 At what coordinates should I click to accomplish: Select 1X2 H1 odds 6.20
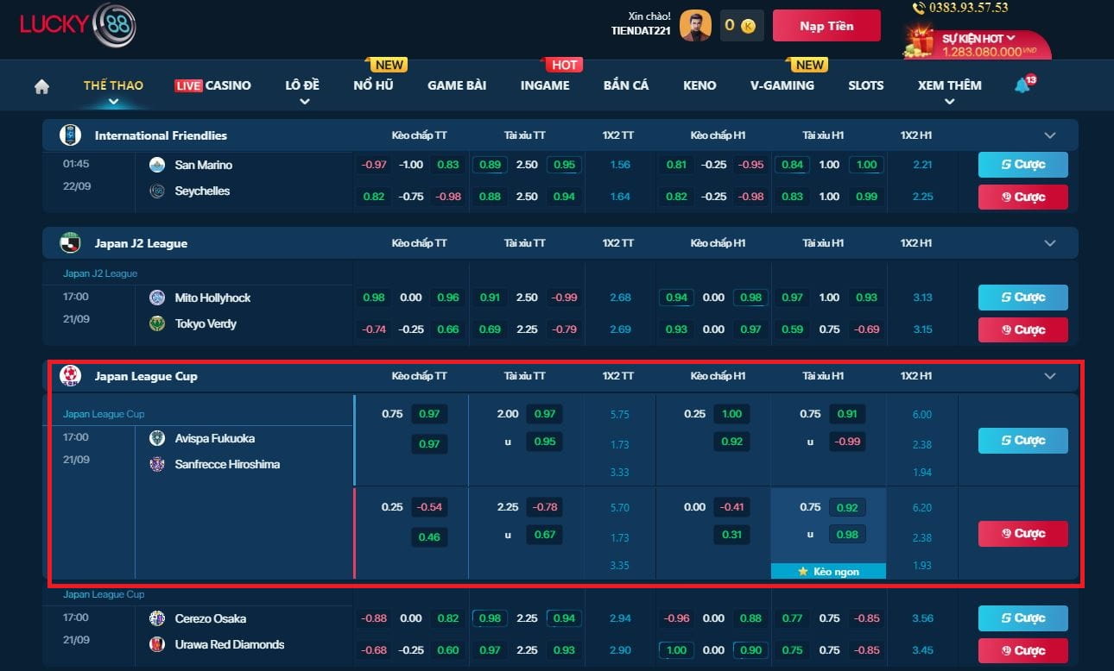click(x=922, y=507)
